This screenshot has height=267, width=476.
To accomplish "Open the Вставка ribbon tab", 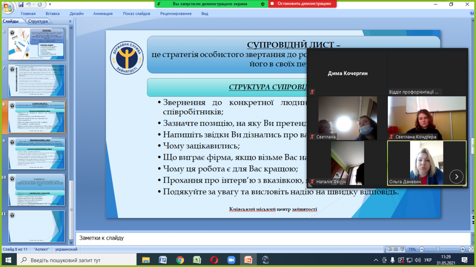I will pos(52,13).
